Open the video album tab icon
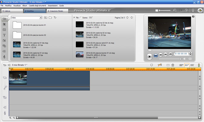 tap(4, 19)
